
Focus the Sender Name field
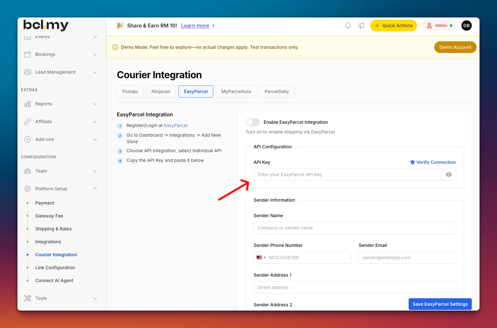click(355, 228)
